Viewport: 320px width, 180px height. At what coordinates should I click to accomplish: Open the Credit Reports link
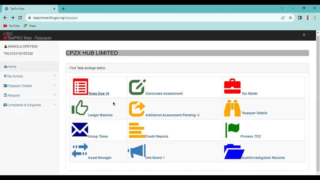tap(157, 136)
